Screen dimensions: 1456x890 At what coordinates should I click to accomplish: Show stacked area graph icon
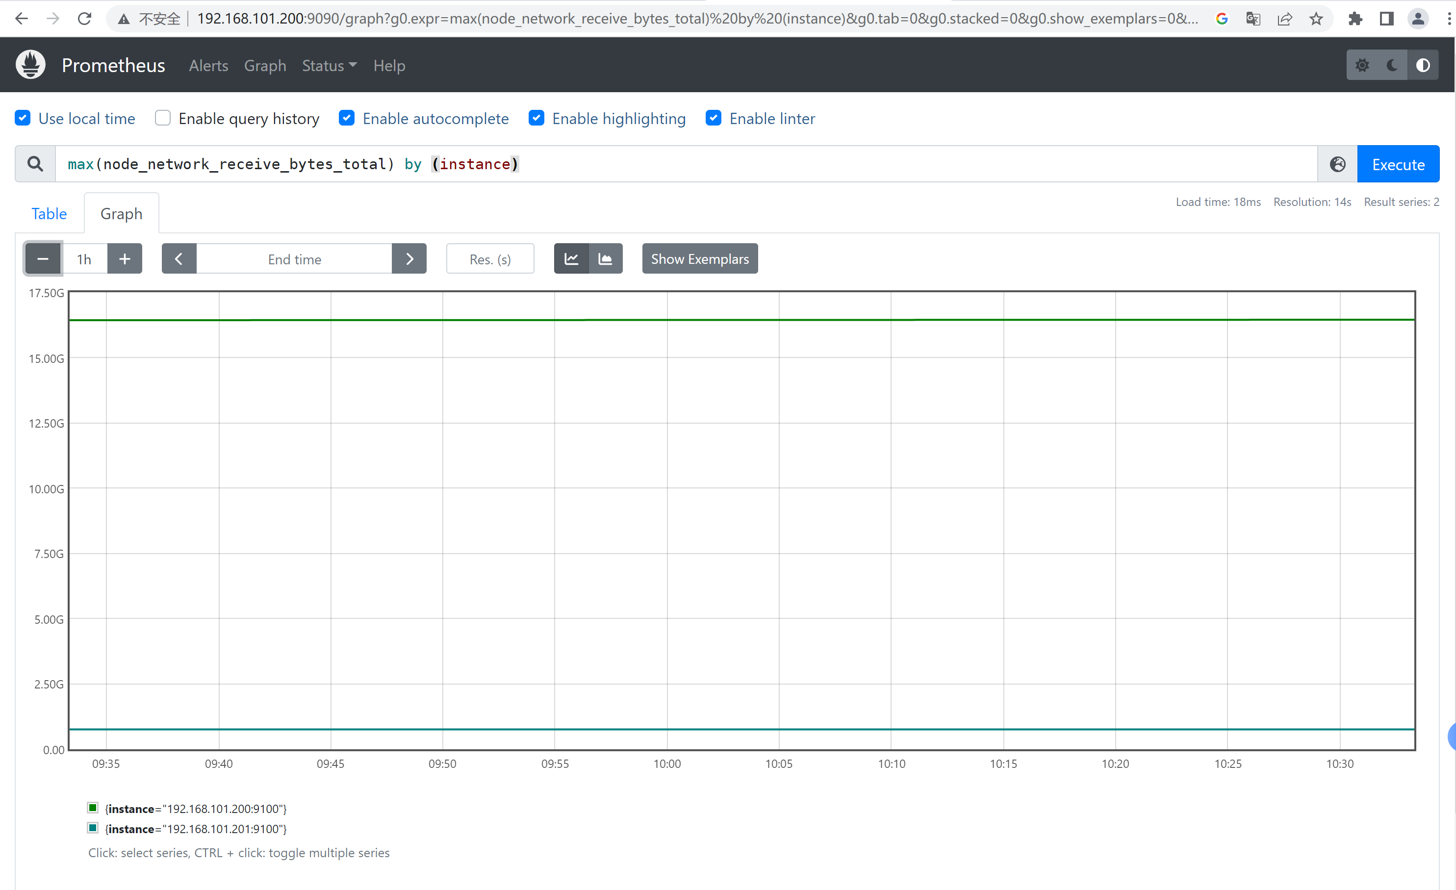point(606,259)
